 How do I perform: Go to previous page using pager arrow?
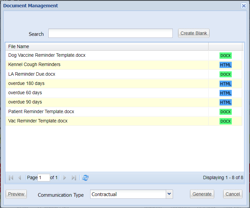coord(20,178)
